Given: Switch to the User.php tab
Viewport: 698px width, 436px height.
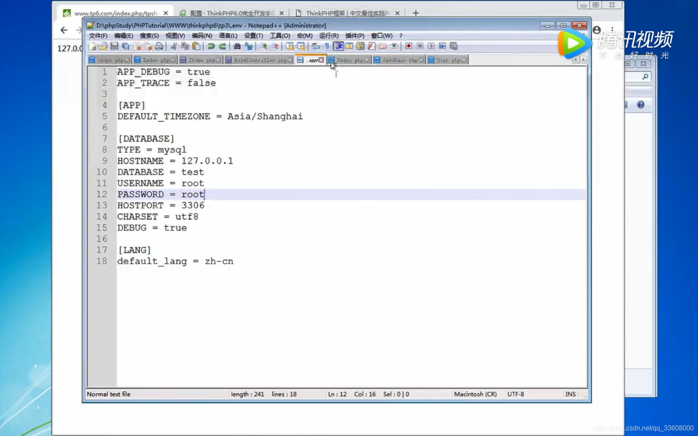Looking at the screenshot, I should [x=448, y=60].
